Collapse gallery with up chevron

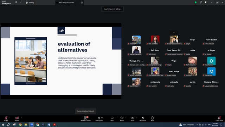[x=174, y=32]
